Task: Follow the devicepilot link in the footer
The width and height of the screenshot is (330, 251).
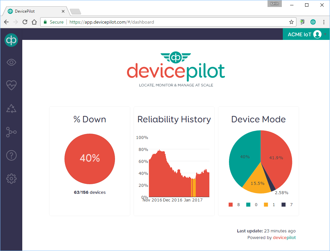Action: [x=284, y=237]
